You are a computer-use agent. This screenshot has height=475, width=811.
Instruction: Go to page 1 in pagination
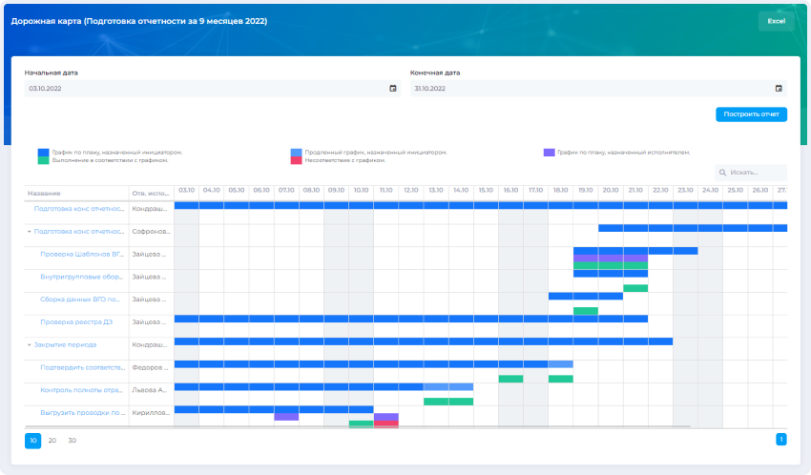coord(780,440)
